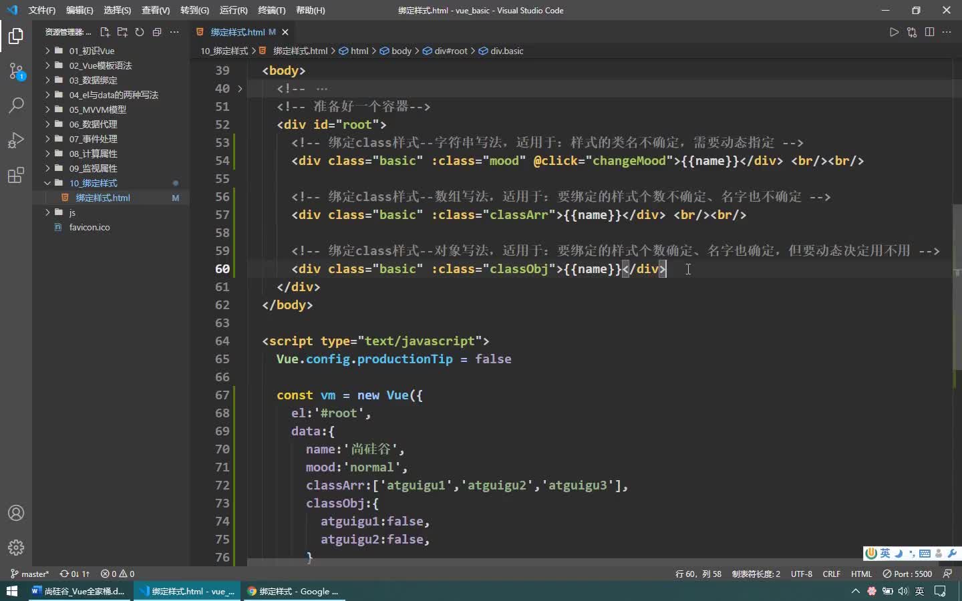Click the Port : 5500 Live Server item
This screenshot has height=601, width=962.
pyautogui.click(x=907, y=574)
